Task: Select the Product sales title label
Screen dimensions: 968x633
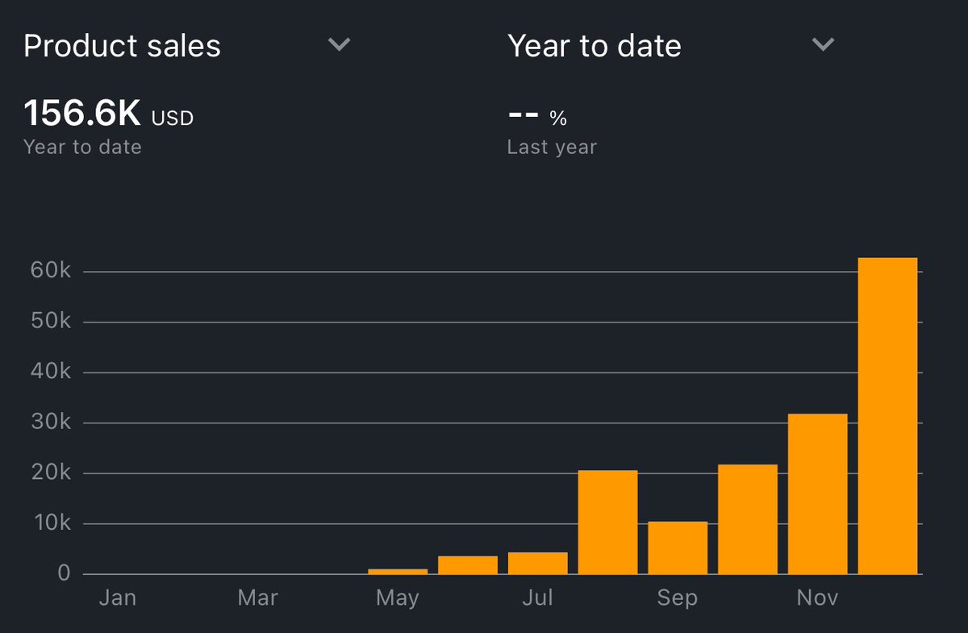Action: [122, 46]
